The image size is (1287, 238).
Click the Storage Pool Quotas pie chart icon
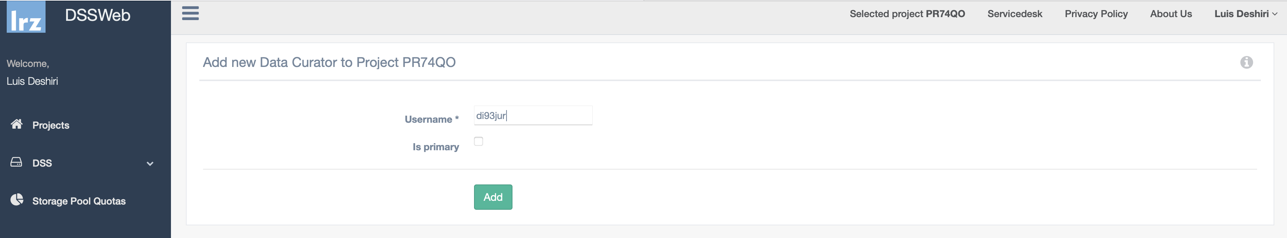17,200
